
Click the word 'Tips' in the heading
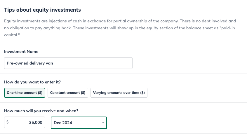coord(9,10)
